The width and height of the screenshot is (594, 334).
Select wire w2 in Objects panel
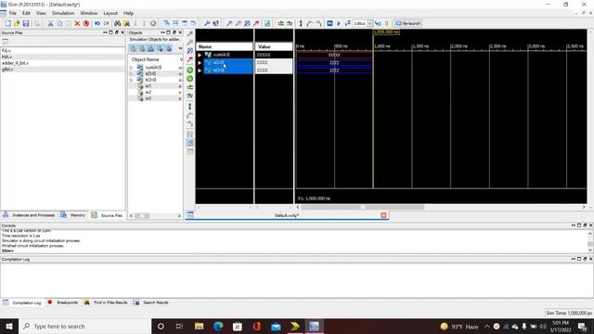tap(148, 93)
